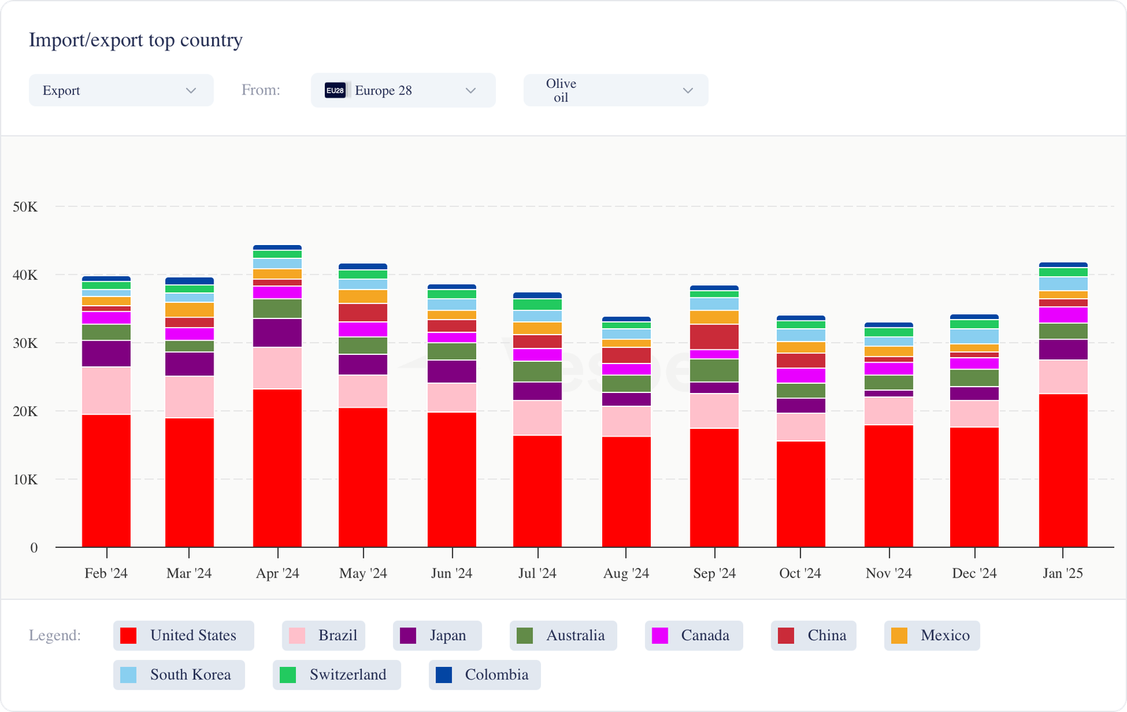This screenshot has width=1127, height=712.
Task: Click the EU28 flag icon
Action: [335, 90]
